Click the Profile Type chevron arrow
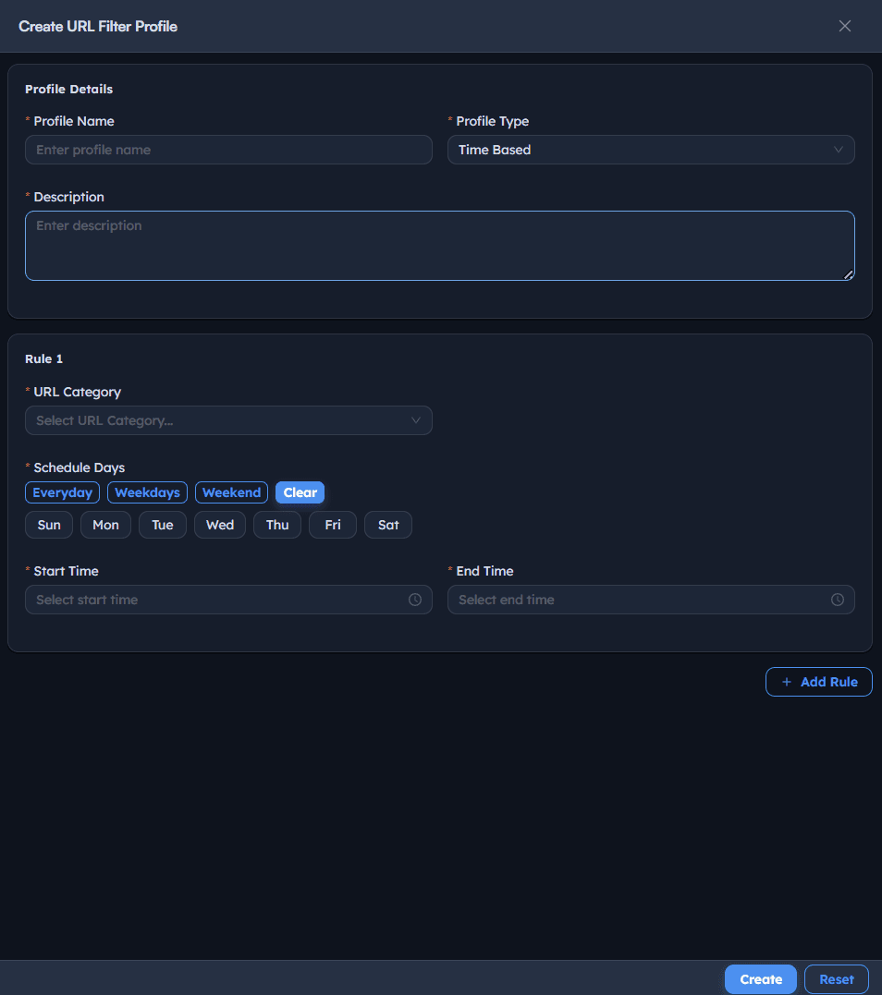This screenshot has width=882, height=995. [x=839, y=150]
